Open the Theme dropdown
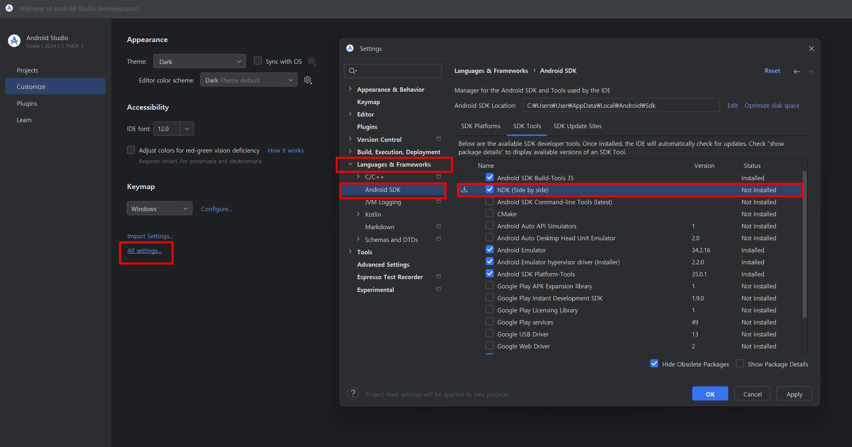Viewport: 852px width, 447px height. tap(199, 61)
